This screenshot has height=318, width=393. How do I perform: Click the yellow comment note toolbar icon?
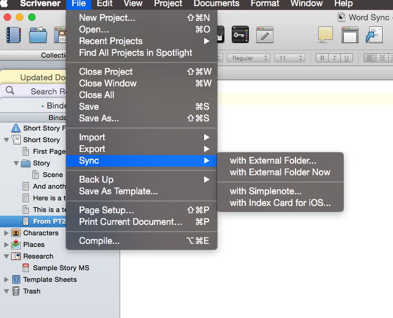point(326,34)
